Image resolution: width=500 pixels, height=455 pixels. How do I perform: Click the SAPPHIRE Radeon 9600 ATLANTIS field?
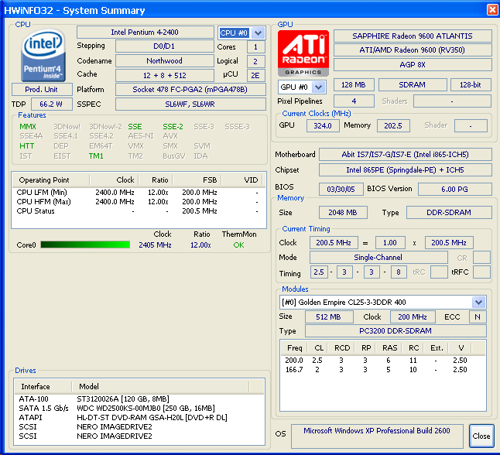[x=413, y=36]
